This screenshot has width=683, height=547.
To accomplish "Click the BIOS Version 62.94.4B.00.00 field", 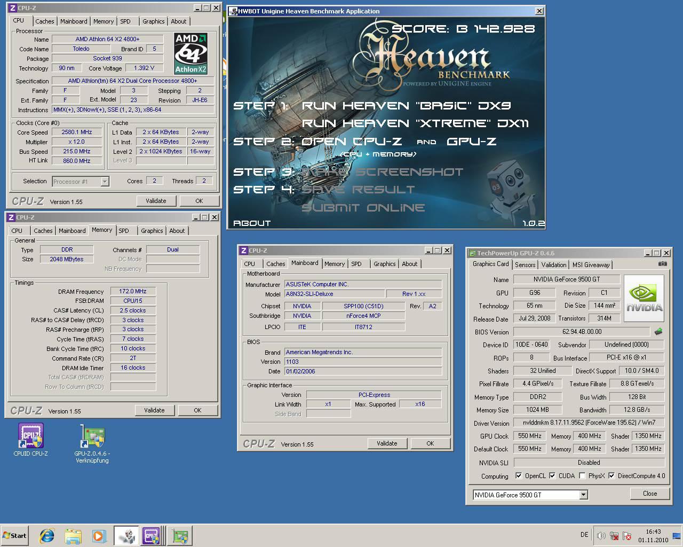I will point(582,332).
